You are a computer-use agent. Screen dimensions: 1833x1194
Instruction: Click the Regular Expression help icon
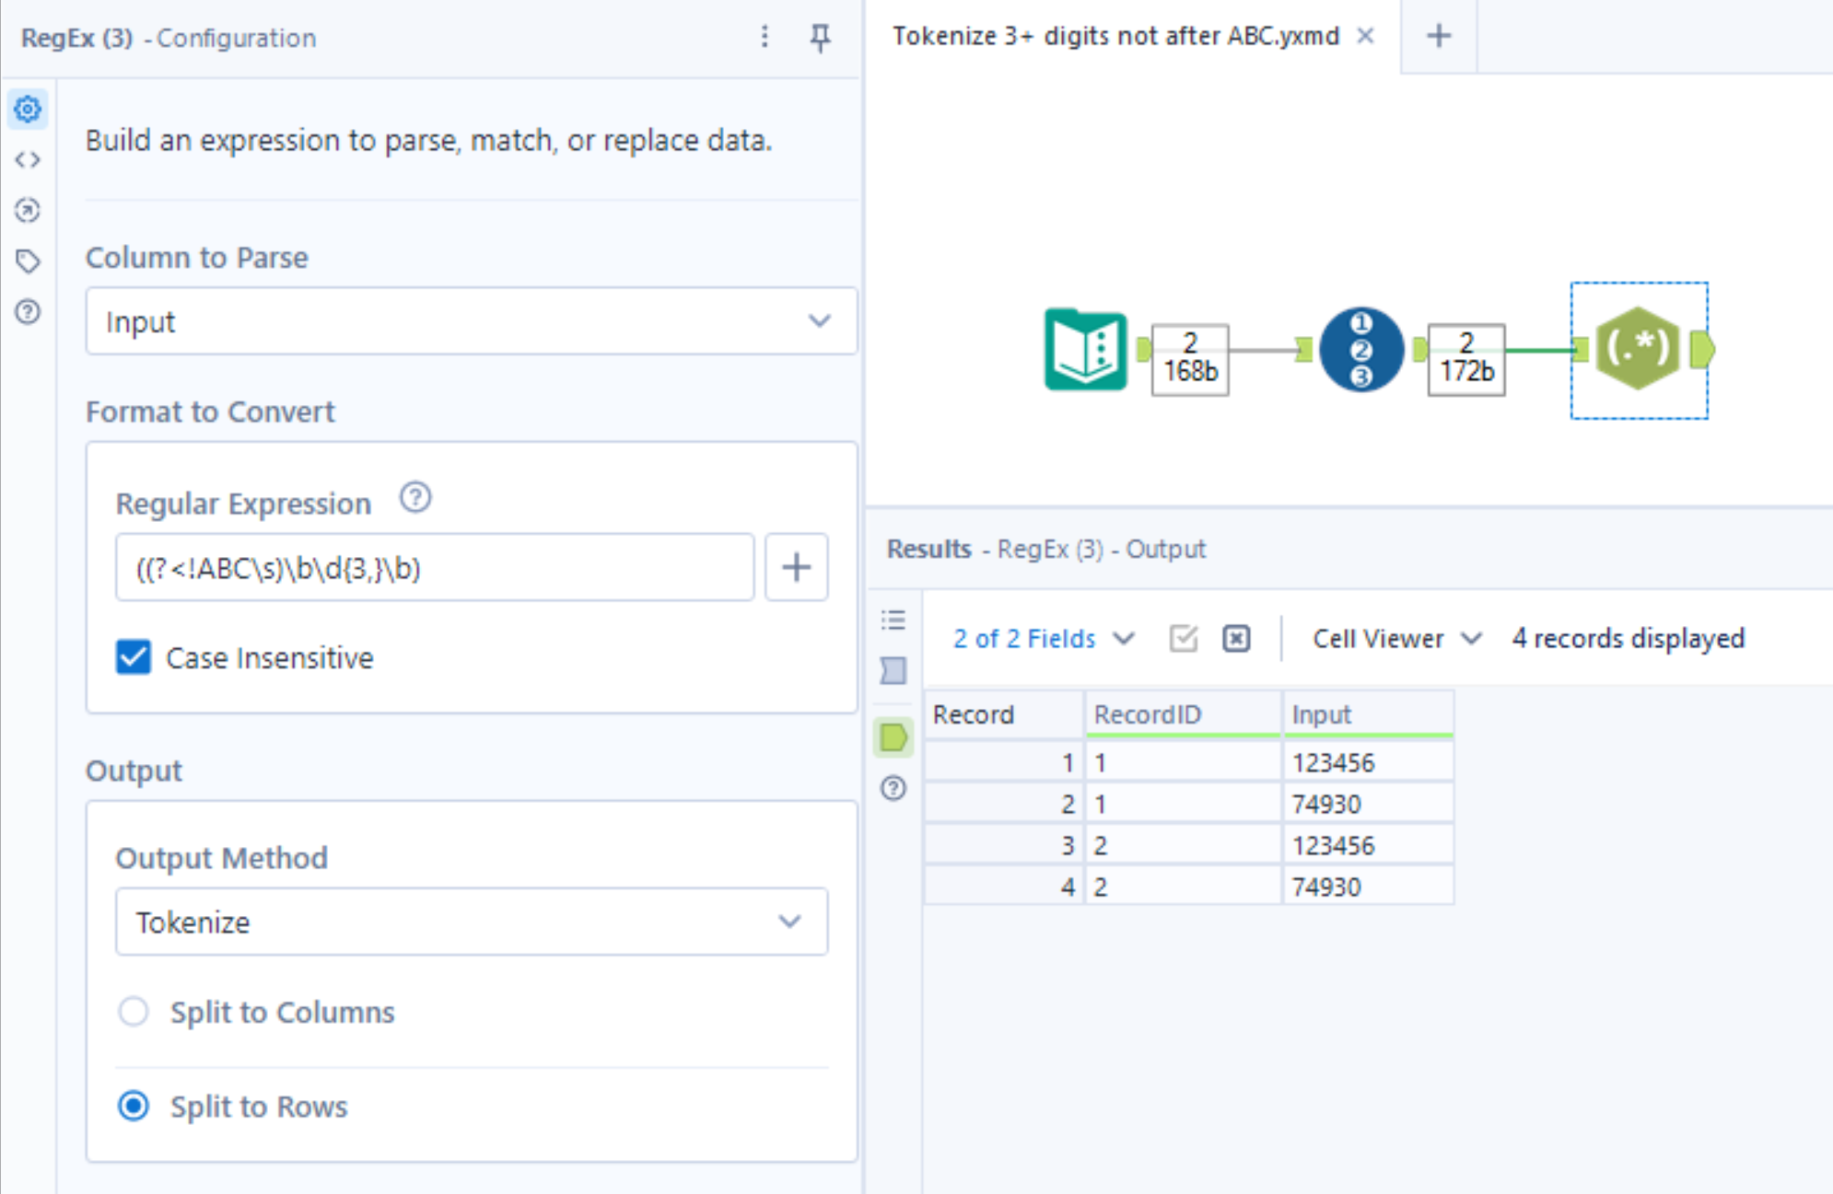415,498
